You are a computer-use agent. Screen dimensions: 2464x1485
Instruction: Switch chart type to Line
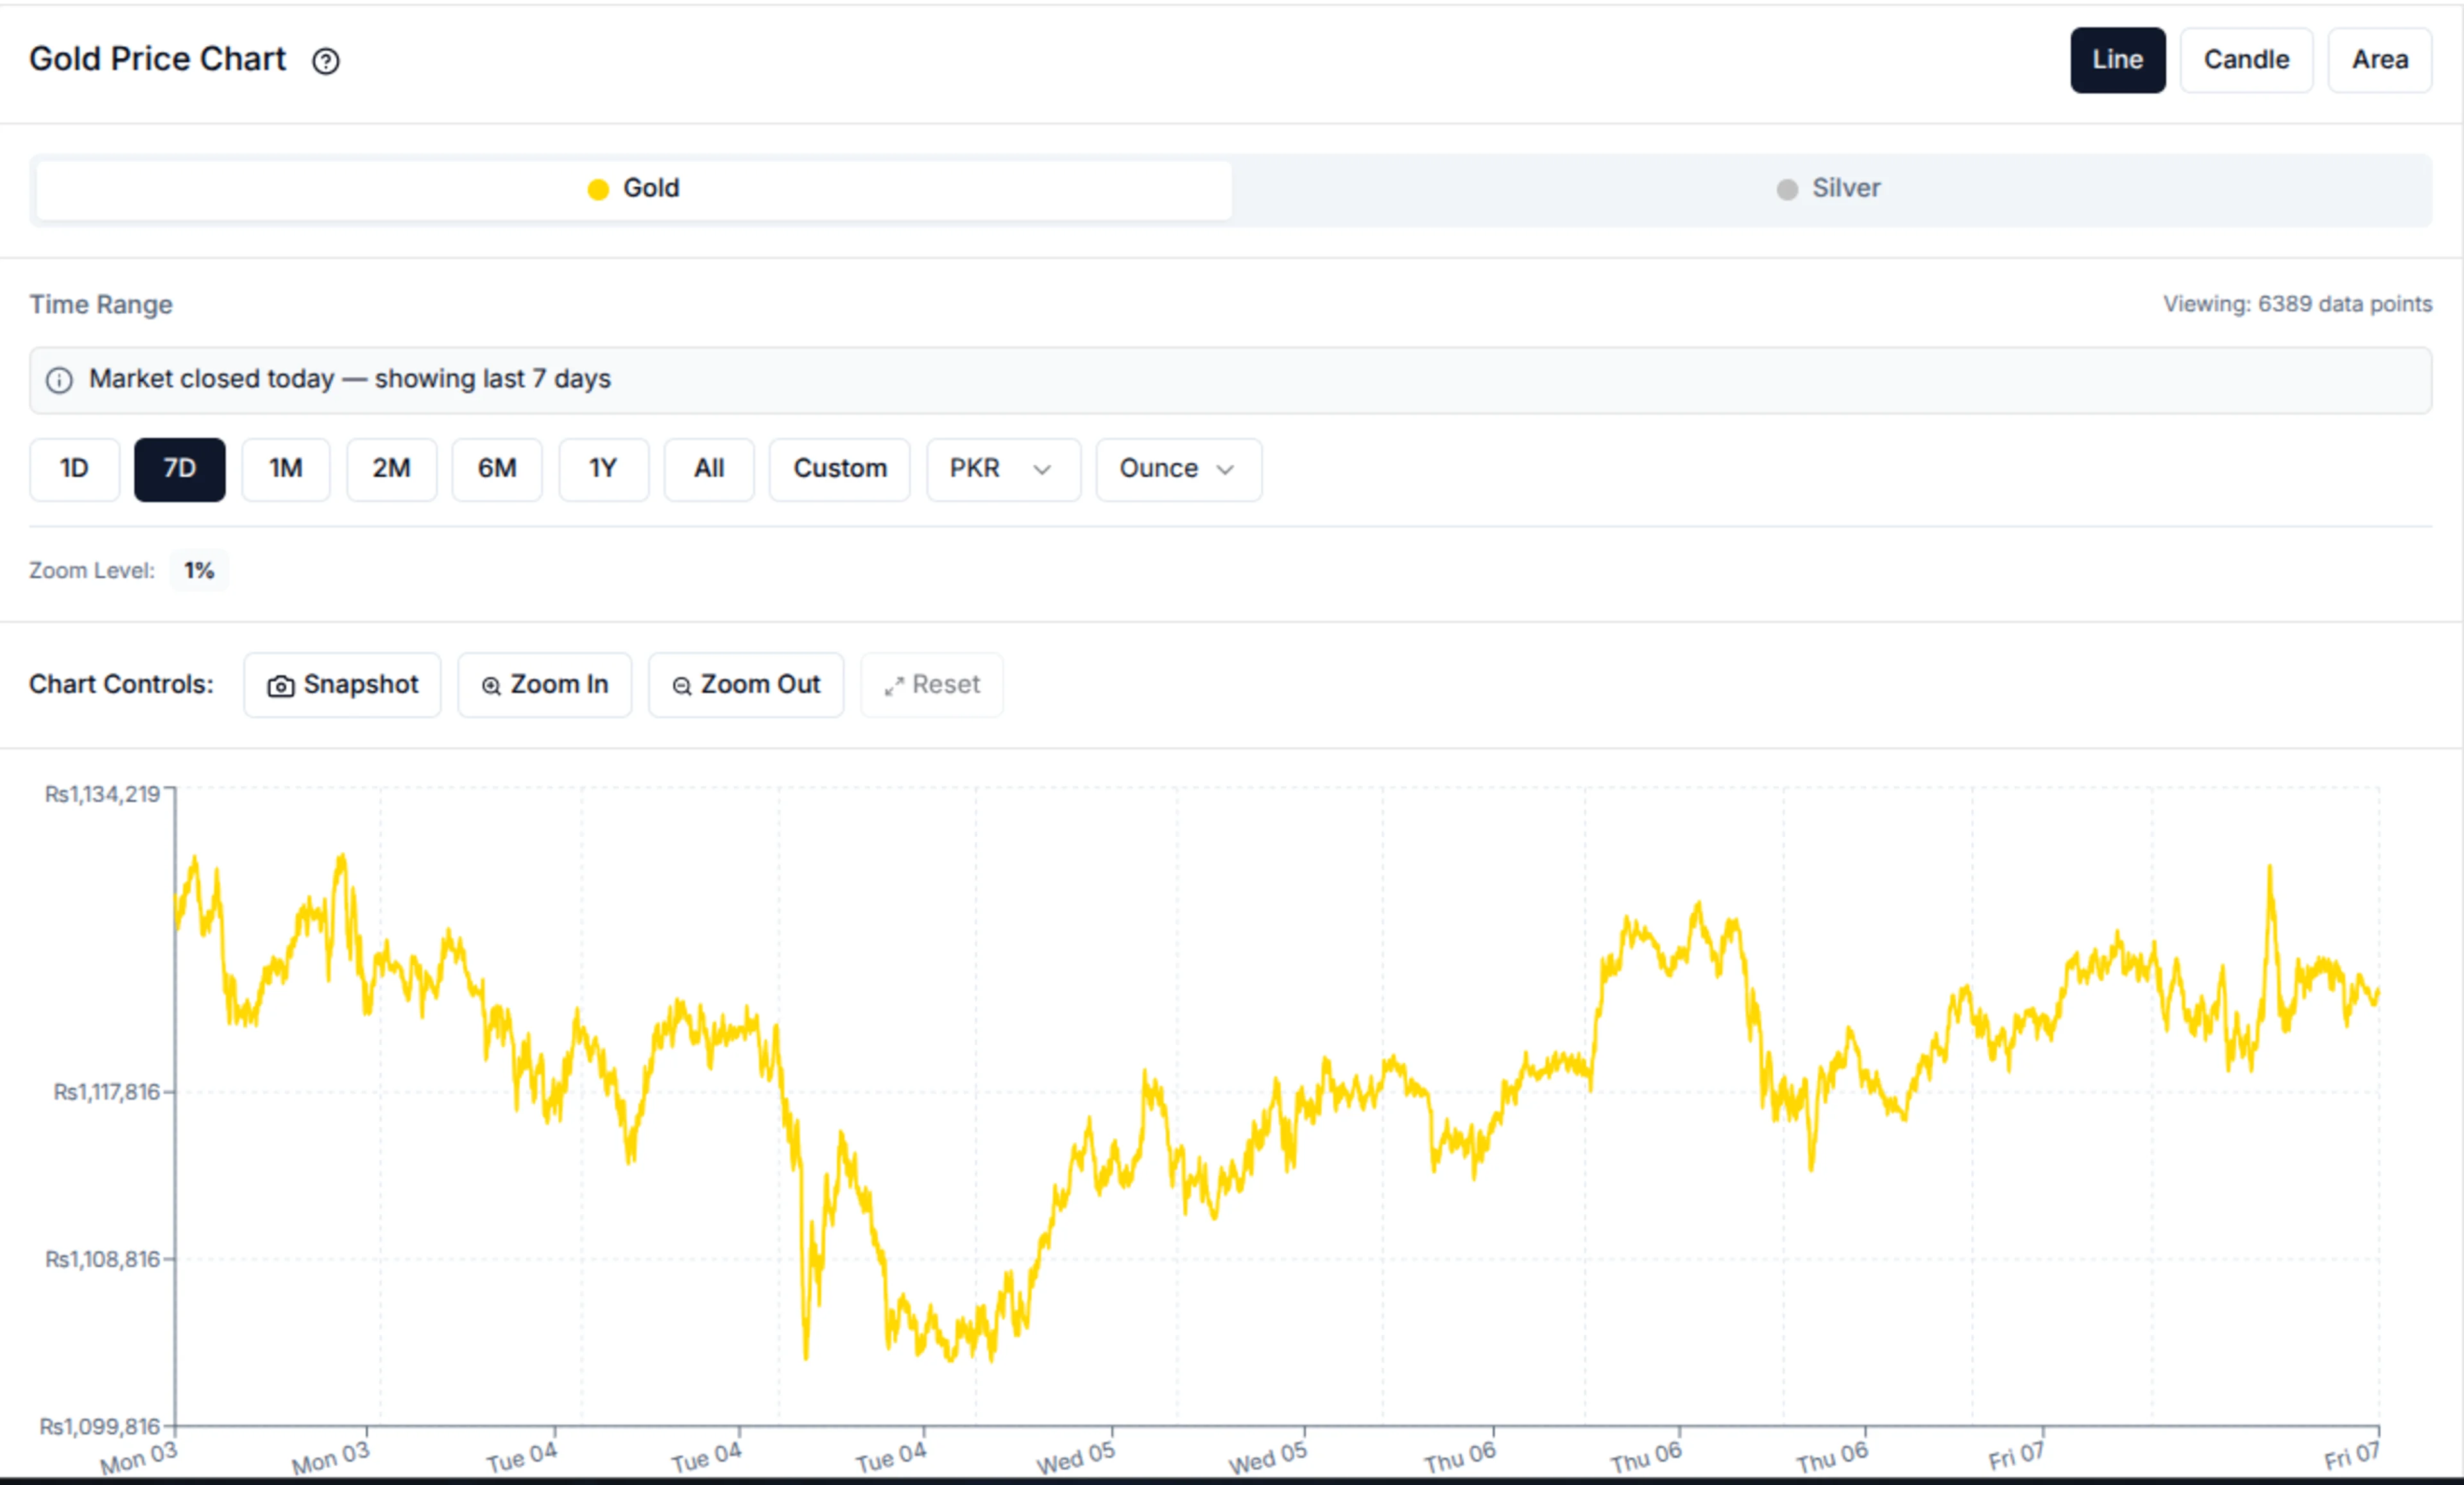(x=2117, y=60)
